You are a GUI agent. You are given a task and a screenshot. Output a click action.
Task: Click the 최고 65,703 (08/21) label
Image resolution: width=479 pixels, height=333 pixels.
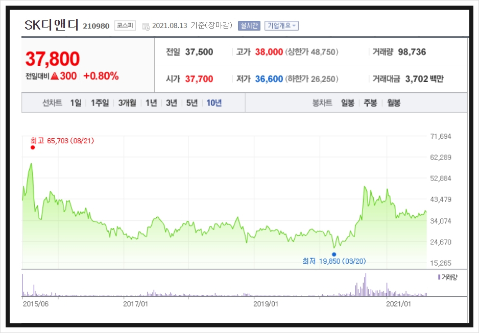click(x=62, y=141)
